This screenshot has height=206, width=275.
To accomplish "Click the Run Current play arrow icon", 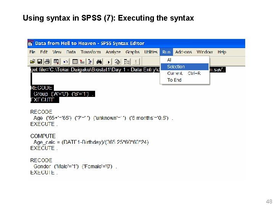I will click(108, 62).
